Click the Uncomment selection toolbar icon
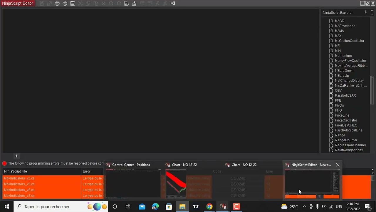376x212 pixels. (165, 4)
